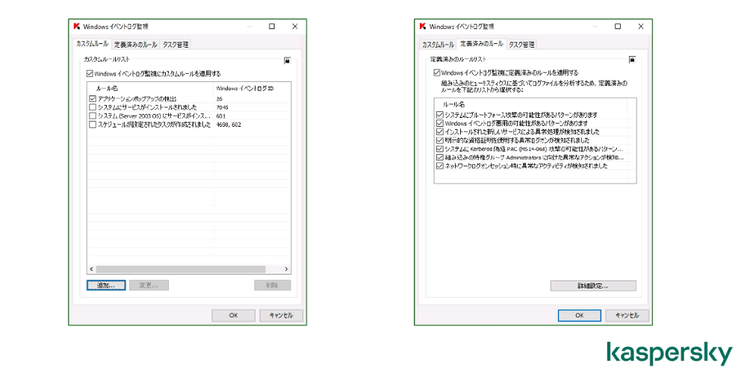
Task: Enable the 'システム (Server 2003 OS)' service rule
Action: pyautogui.click(x=93, y=116)
